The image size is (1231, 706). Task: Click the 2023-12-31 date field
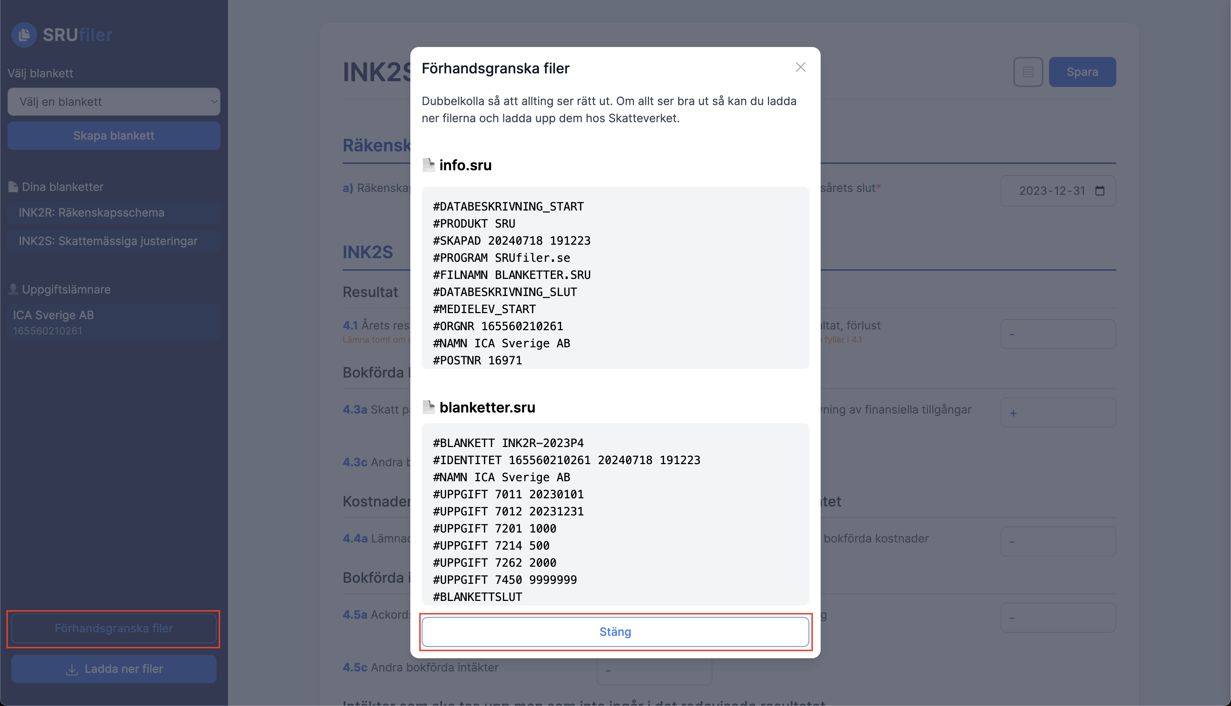1058,191
